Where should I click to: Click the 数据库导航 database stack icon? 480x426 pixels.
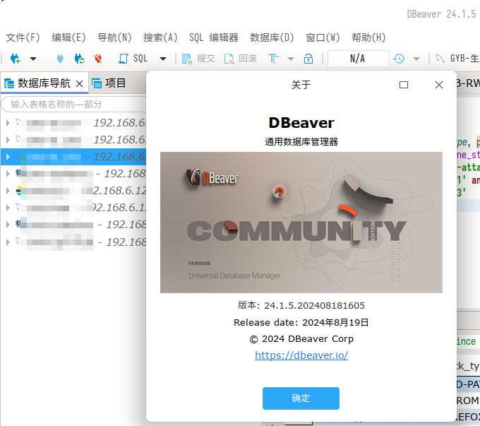(9, 83)
